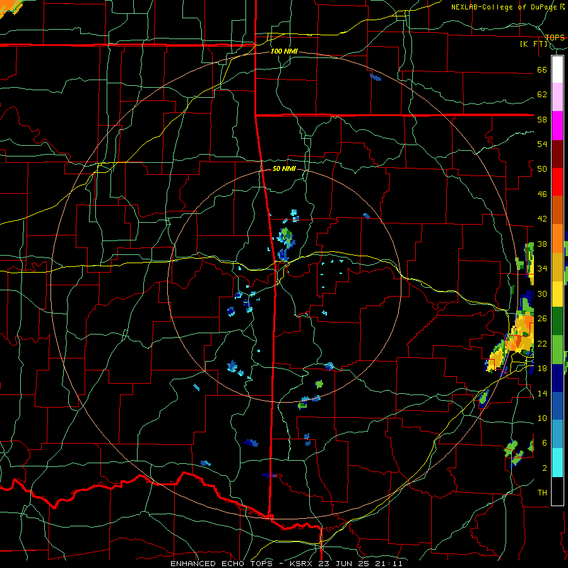Click the legend value '54'
The height and width of the screenshot is (568, 568).
coord(542,144)
